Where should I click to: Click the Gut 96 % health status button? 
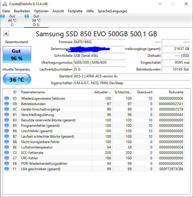17,55
